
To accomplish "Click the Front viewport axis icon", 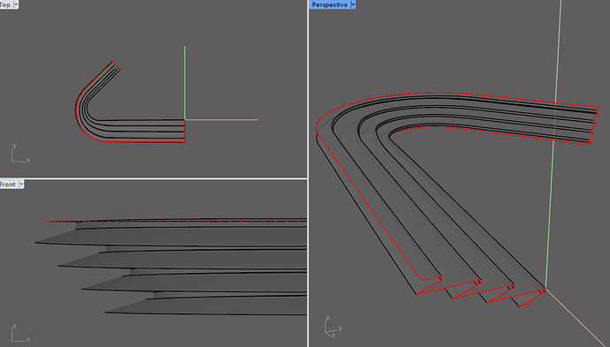I will coord(20,333).
